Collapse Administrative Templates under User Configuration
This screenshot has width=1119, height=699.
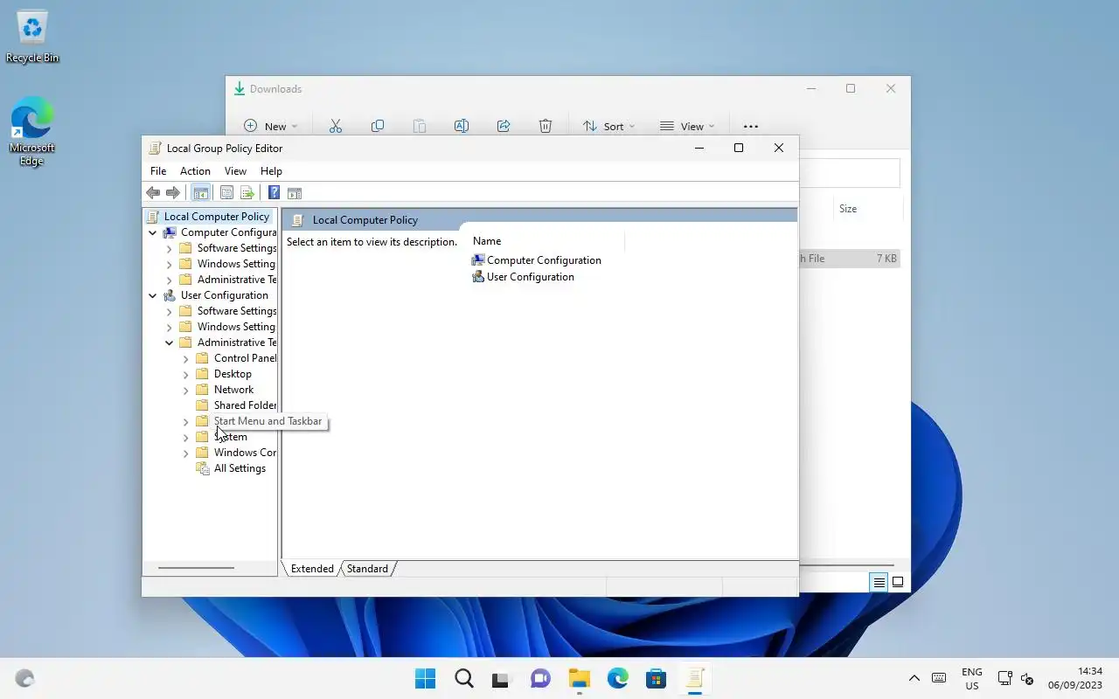pos(170,343)
